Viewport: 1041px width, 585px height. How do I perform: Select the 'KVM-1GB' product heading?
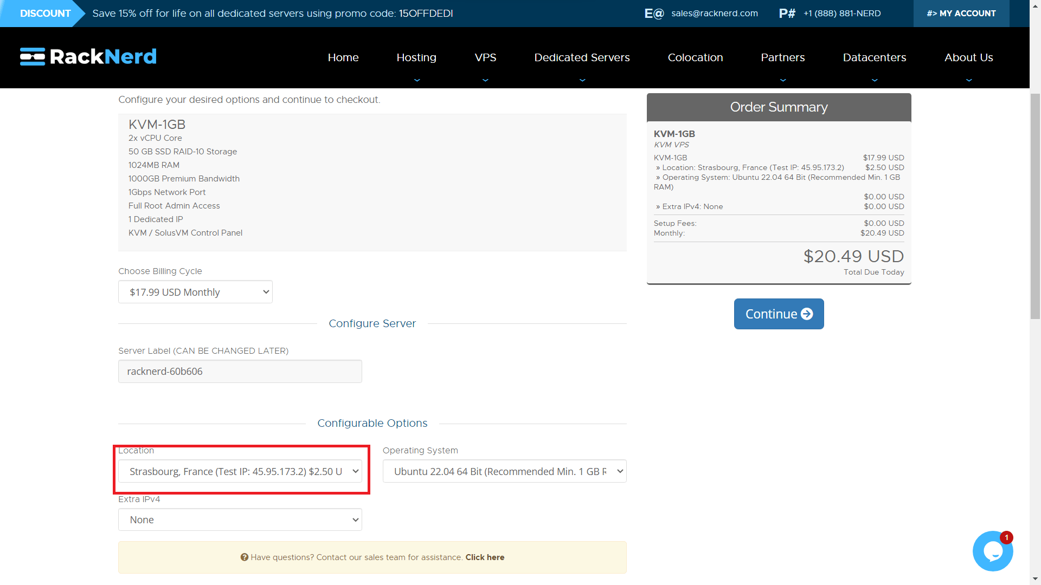(157, 125)
